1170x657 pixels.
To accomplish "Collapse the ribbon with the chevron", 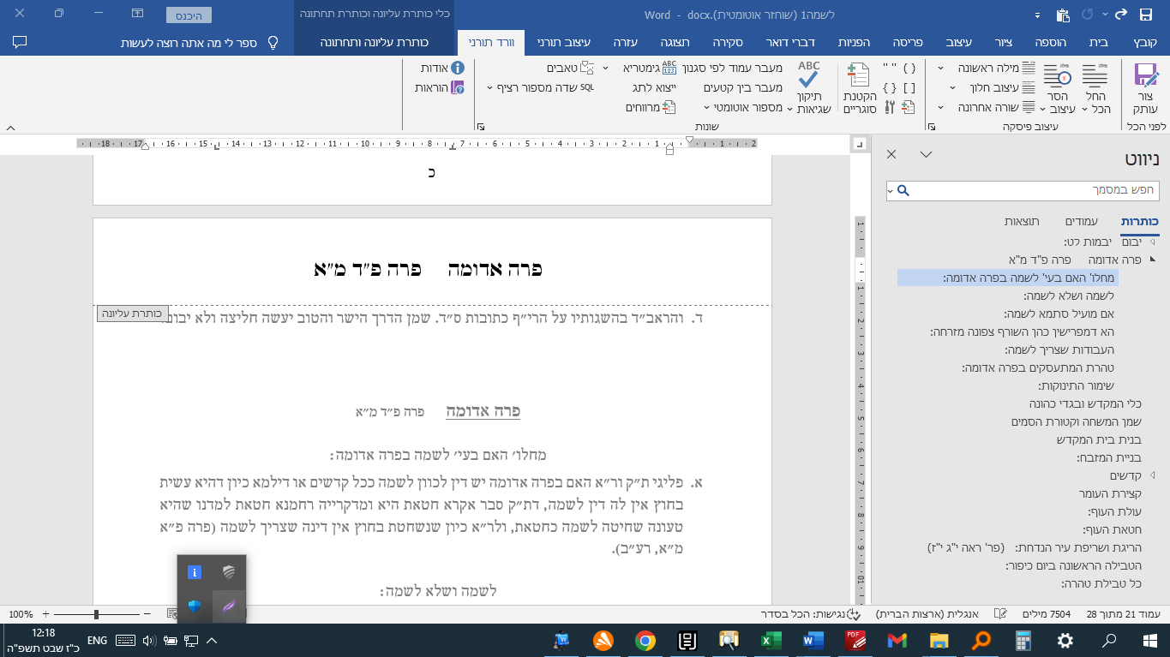I will (x=10, y=128).
